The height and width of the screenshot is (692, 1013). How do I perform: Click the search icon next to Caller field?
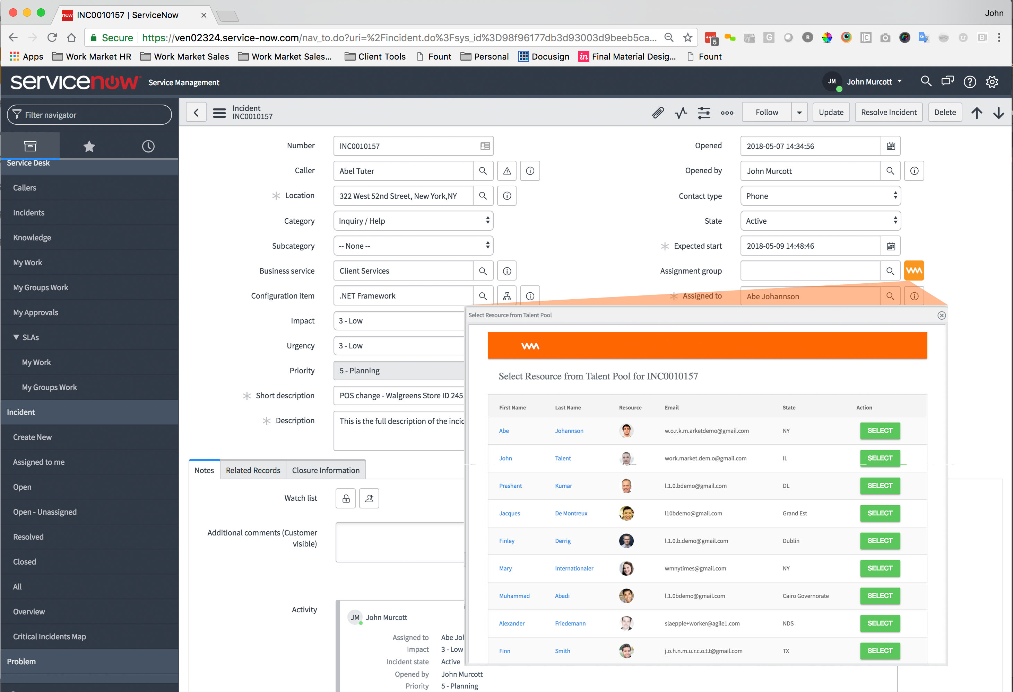tap(483, 171)
